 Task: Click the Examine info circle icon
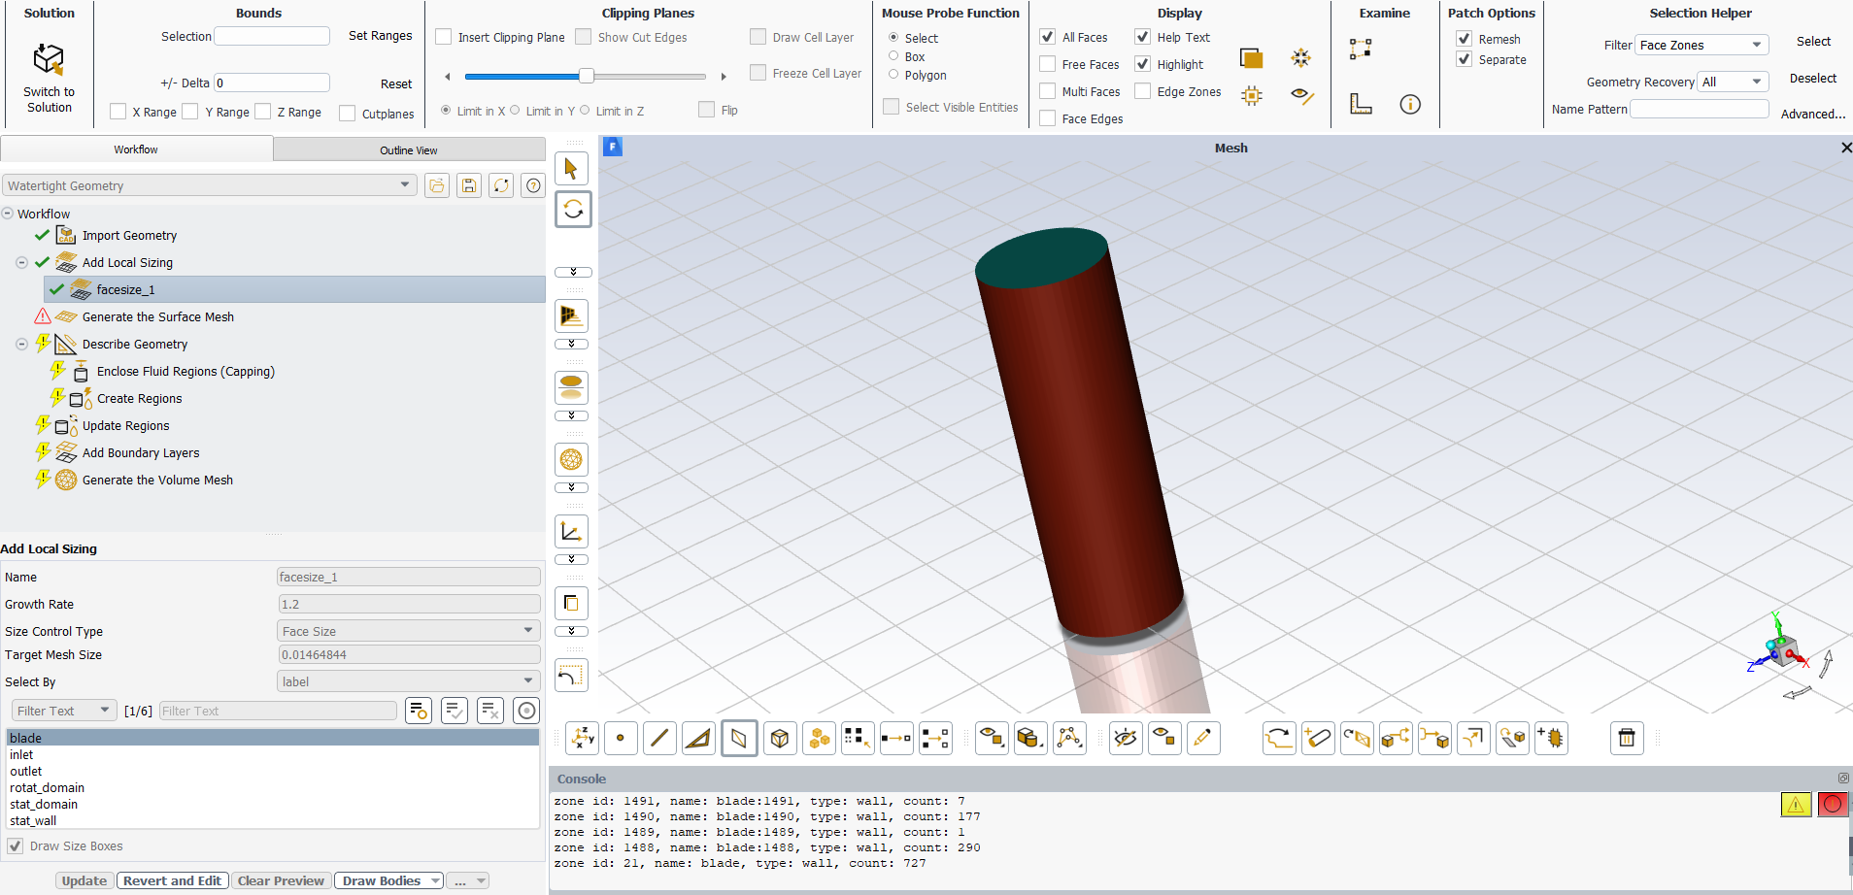click(1410, 104)
